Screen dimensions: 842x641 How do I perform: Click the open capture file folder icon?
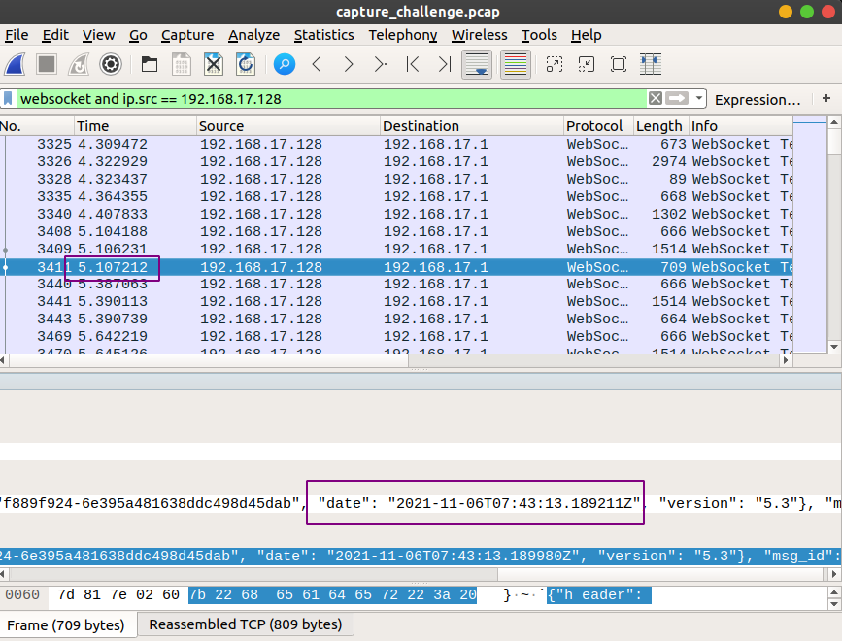coord(150,65)
